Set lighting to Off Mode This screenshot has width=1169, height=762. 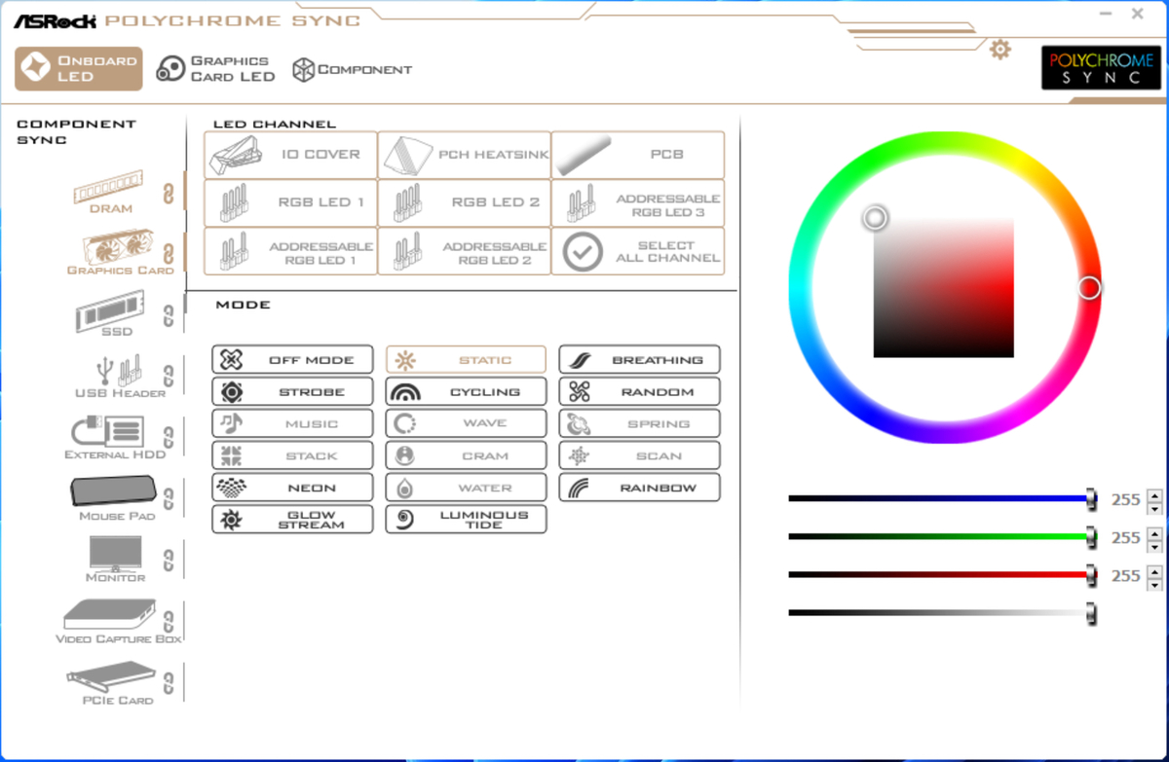(292, 359)
